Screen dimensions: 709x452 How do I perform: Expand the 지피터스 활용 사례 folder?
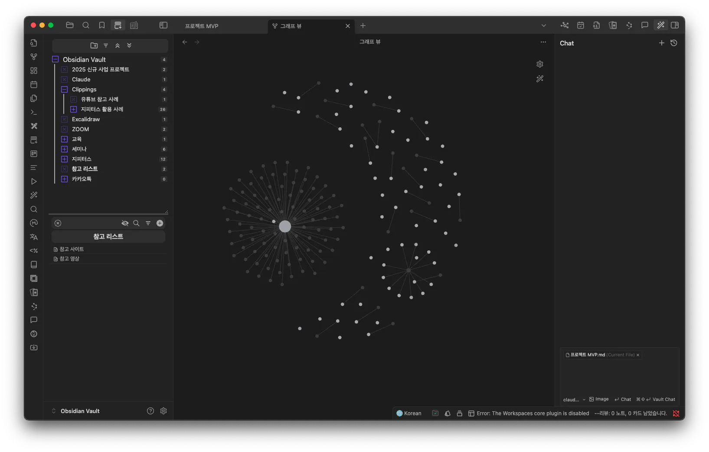pyautogui.click(x=74, y=109)
